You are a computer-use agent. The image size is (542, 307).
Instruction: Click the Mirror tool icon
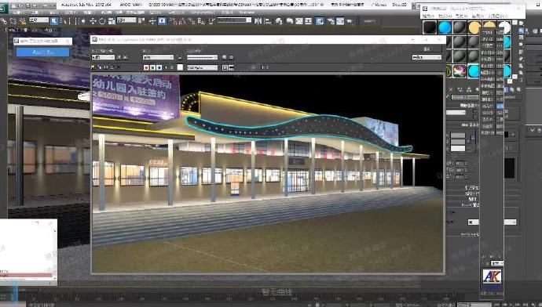(x=258, y=21)
